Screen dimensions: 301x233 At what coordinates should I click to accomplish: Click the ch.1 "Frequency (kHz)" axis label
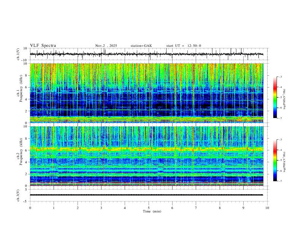pyautogui.click(x=21, y=89)
